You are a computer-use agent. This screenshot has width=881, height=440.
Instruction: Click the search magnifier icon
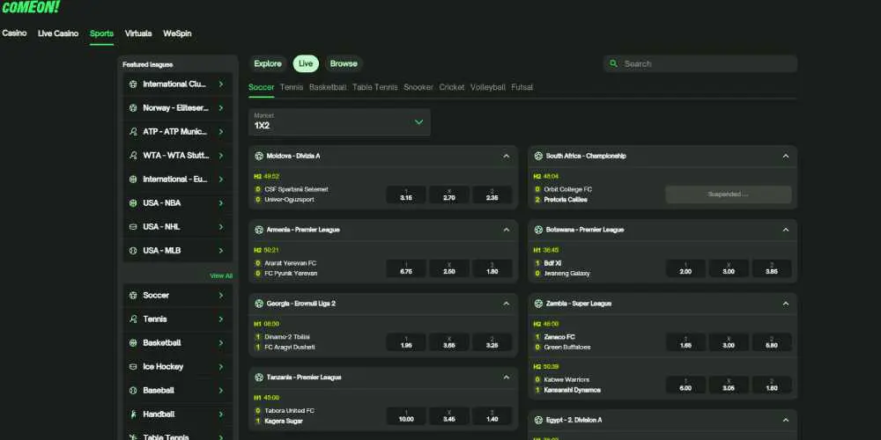(612, 64)
